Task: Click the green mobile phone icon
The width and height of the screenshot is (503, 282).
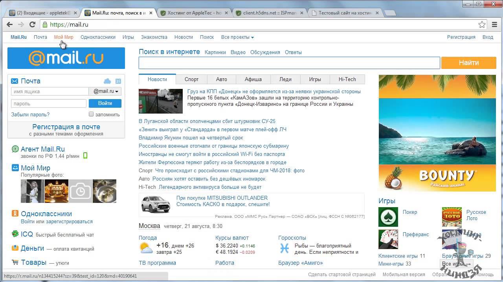Action: [85, 155]
